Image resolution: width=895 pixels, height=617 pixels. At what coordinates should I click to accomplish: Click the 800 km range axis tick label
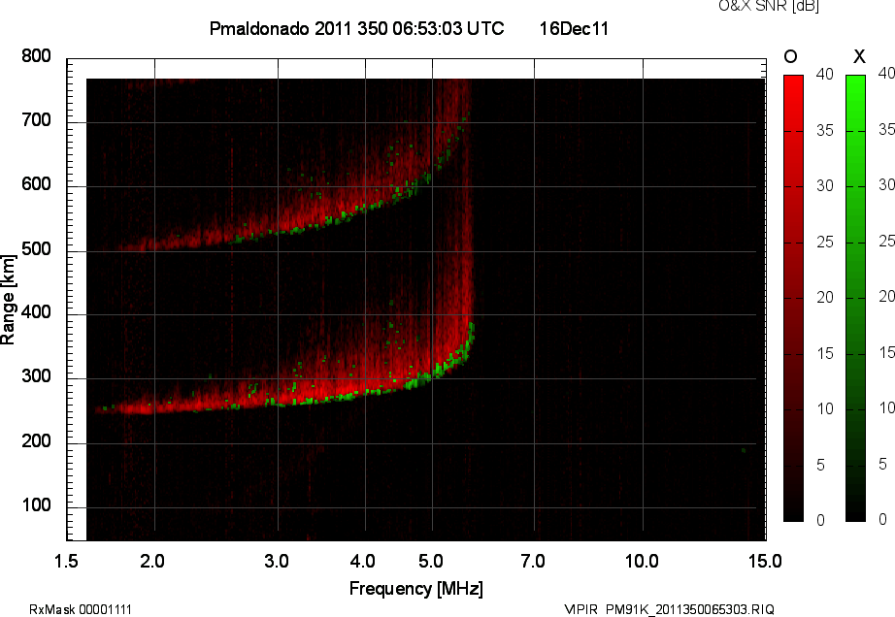pyautogui.click(x=36, y=56)
